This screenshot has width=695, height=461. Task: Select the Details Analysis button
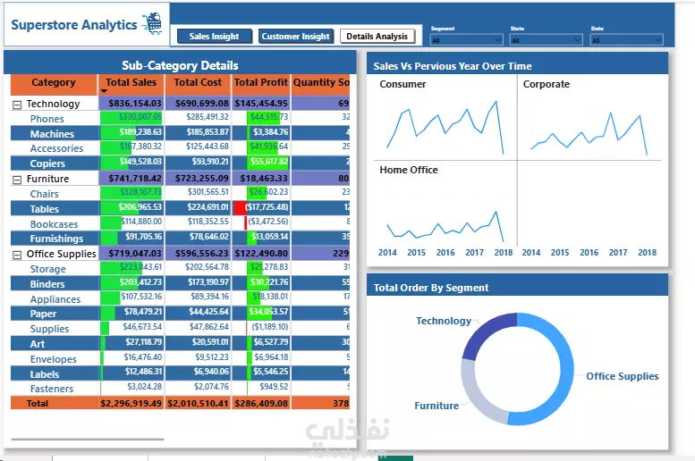pyautogui.click(x=377, y=37)
